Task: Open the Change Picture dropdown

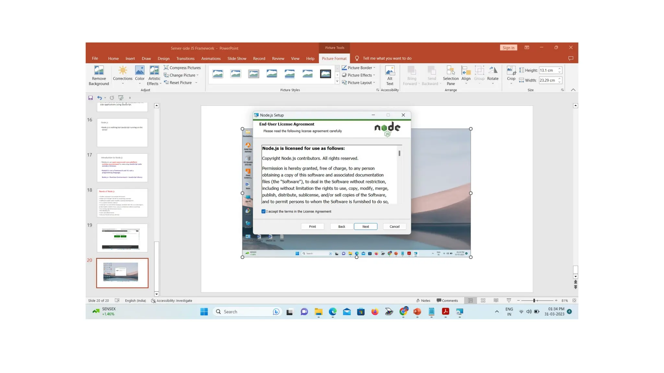Action: [181, 75]
